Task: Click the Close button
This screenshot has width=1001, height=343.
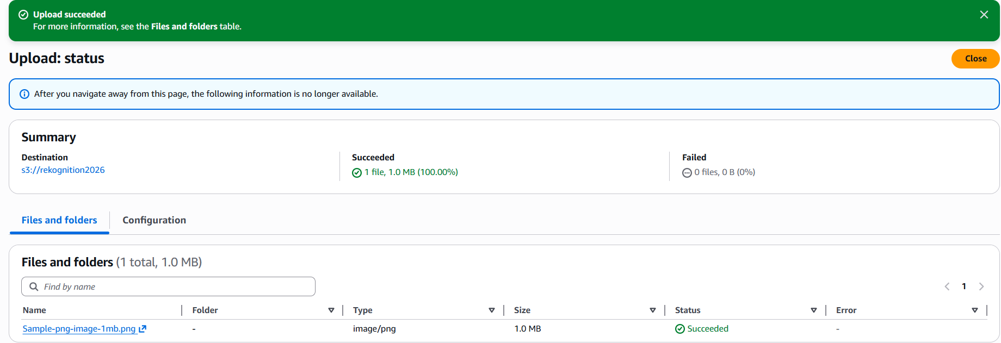Action: (975, 59)
